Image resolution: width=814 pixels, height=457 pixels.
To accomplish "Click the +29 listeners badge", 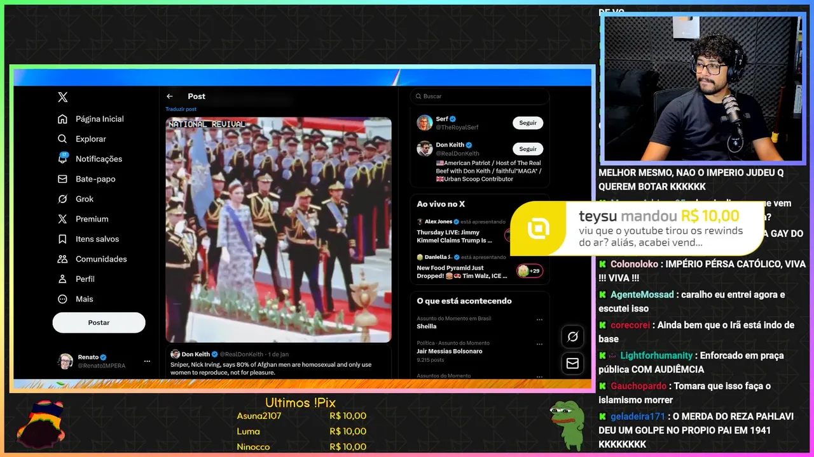I will (529, 271).
